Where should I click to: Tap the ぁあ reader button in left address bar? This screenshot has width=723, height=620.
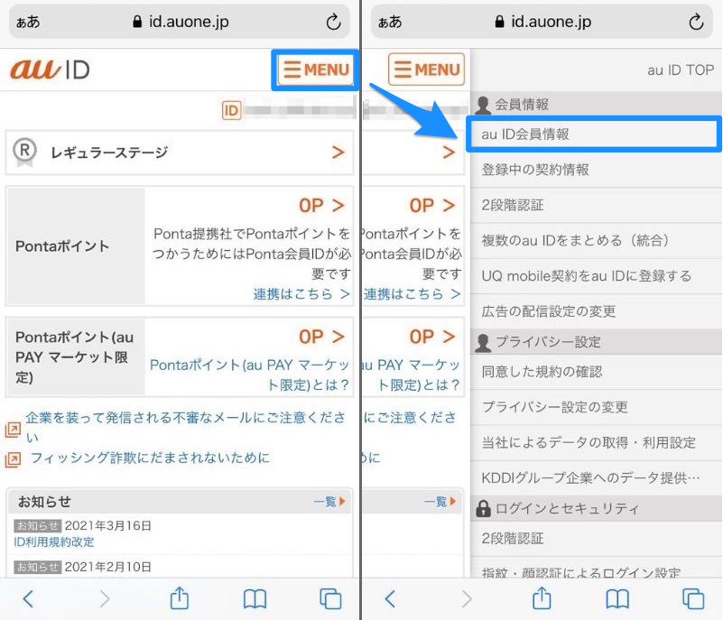[x=28, y=22]
